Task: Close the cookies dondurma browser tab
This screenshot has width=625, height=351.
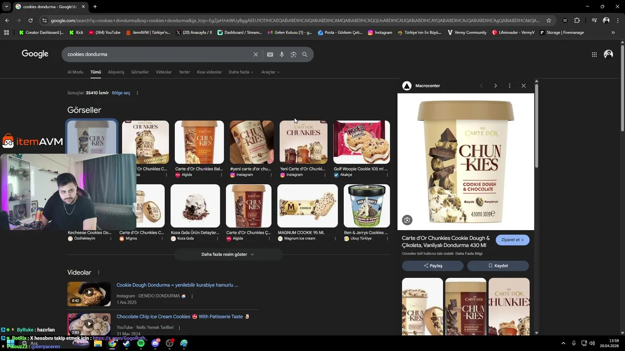Action: pyautogui.click(x=83, y=7)
